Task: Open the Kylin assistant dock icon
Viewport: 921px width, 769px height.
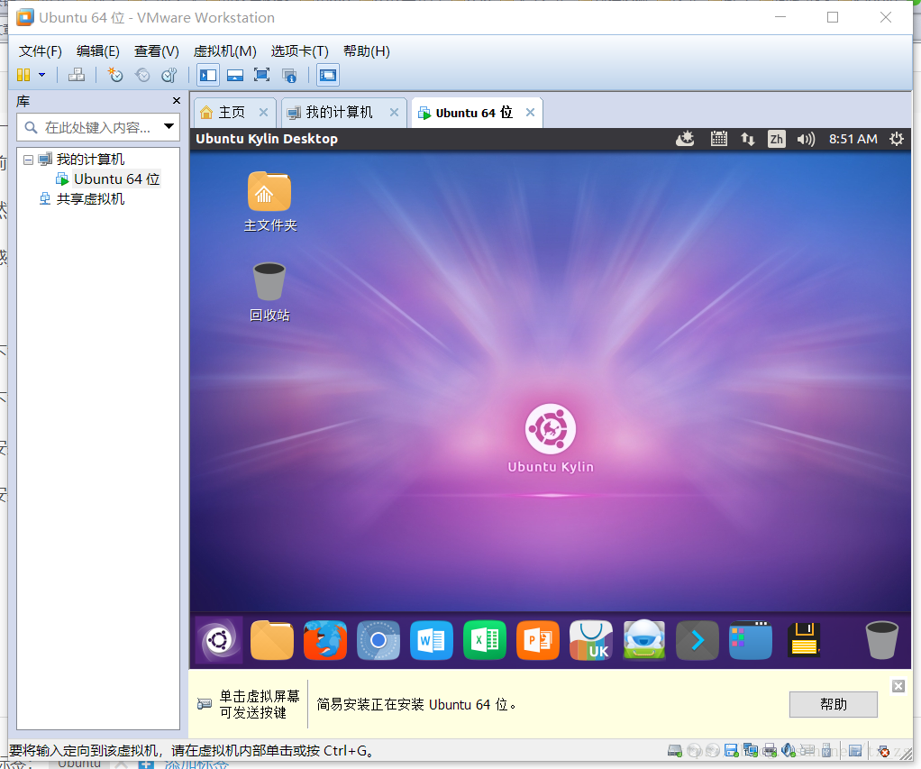Action: tap(644, 640)
